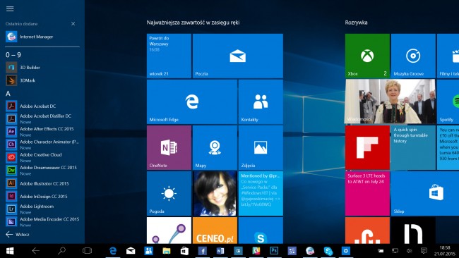Launch the black tile with white "n" logo
Image resolution: width=459 pixels, height=258 pixels.
click(x=413, y=231)
